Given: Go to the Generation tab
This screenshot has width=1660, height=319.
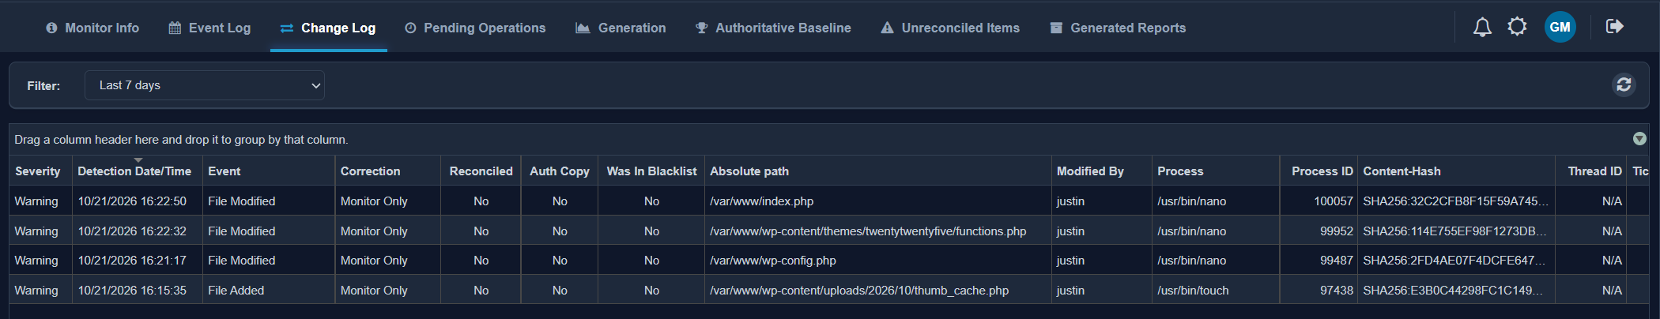Looking at the screenshot, I should [621, 28].
